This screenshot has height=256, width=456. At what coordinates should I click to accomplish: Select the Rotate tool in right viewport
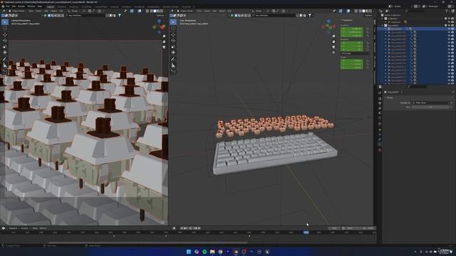tap(173, 41)
